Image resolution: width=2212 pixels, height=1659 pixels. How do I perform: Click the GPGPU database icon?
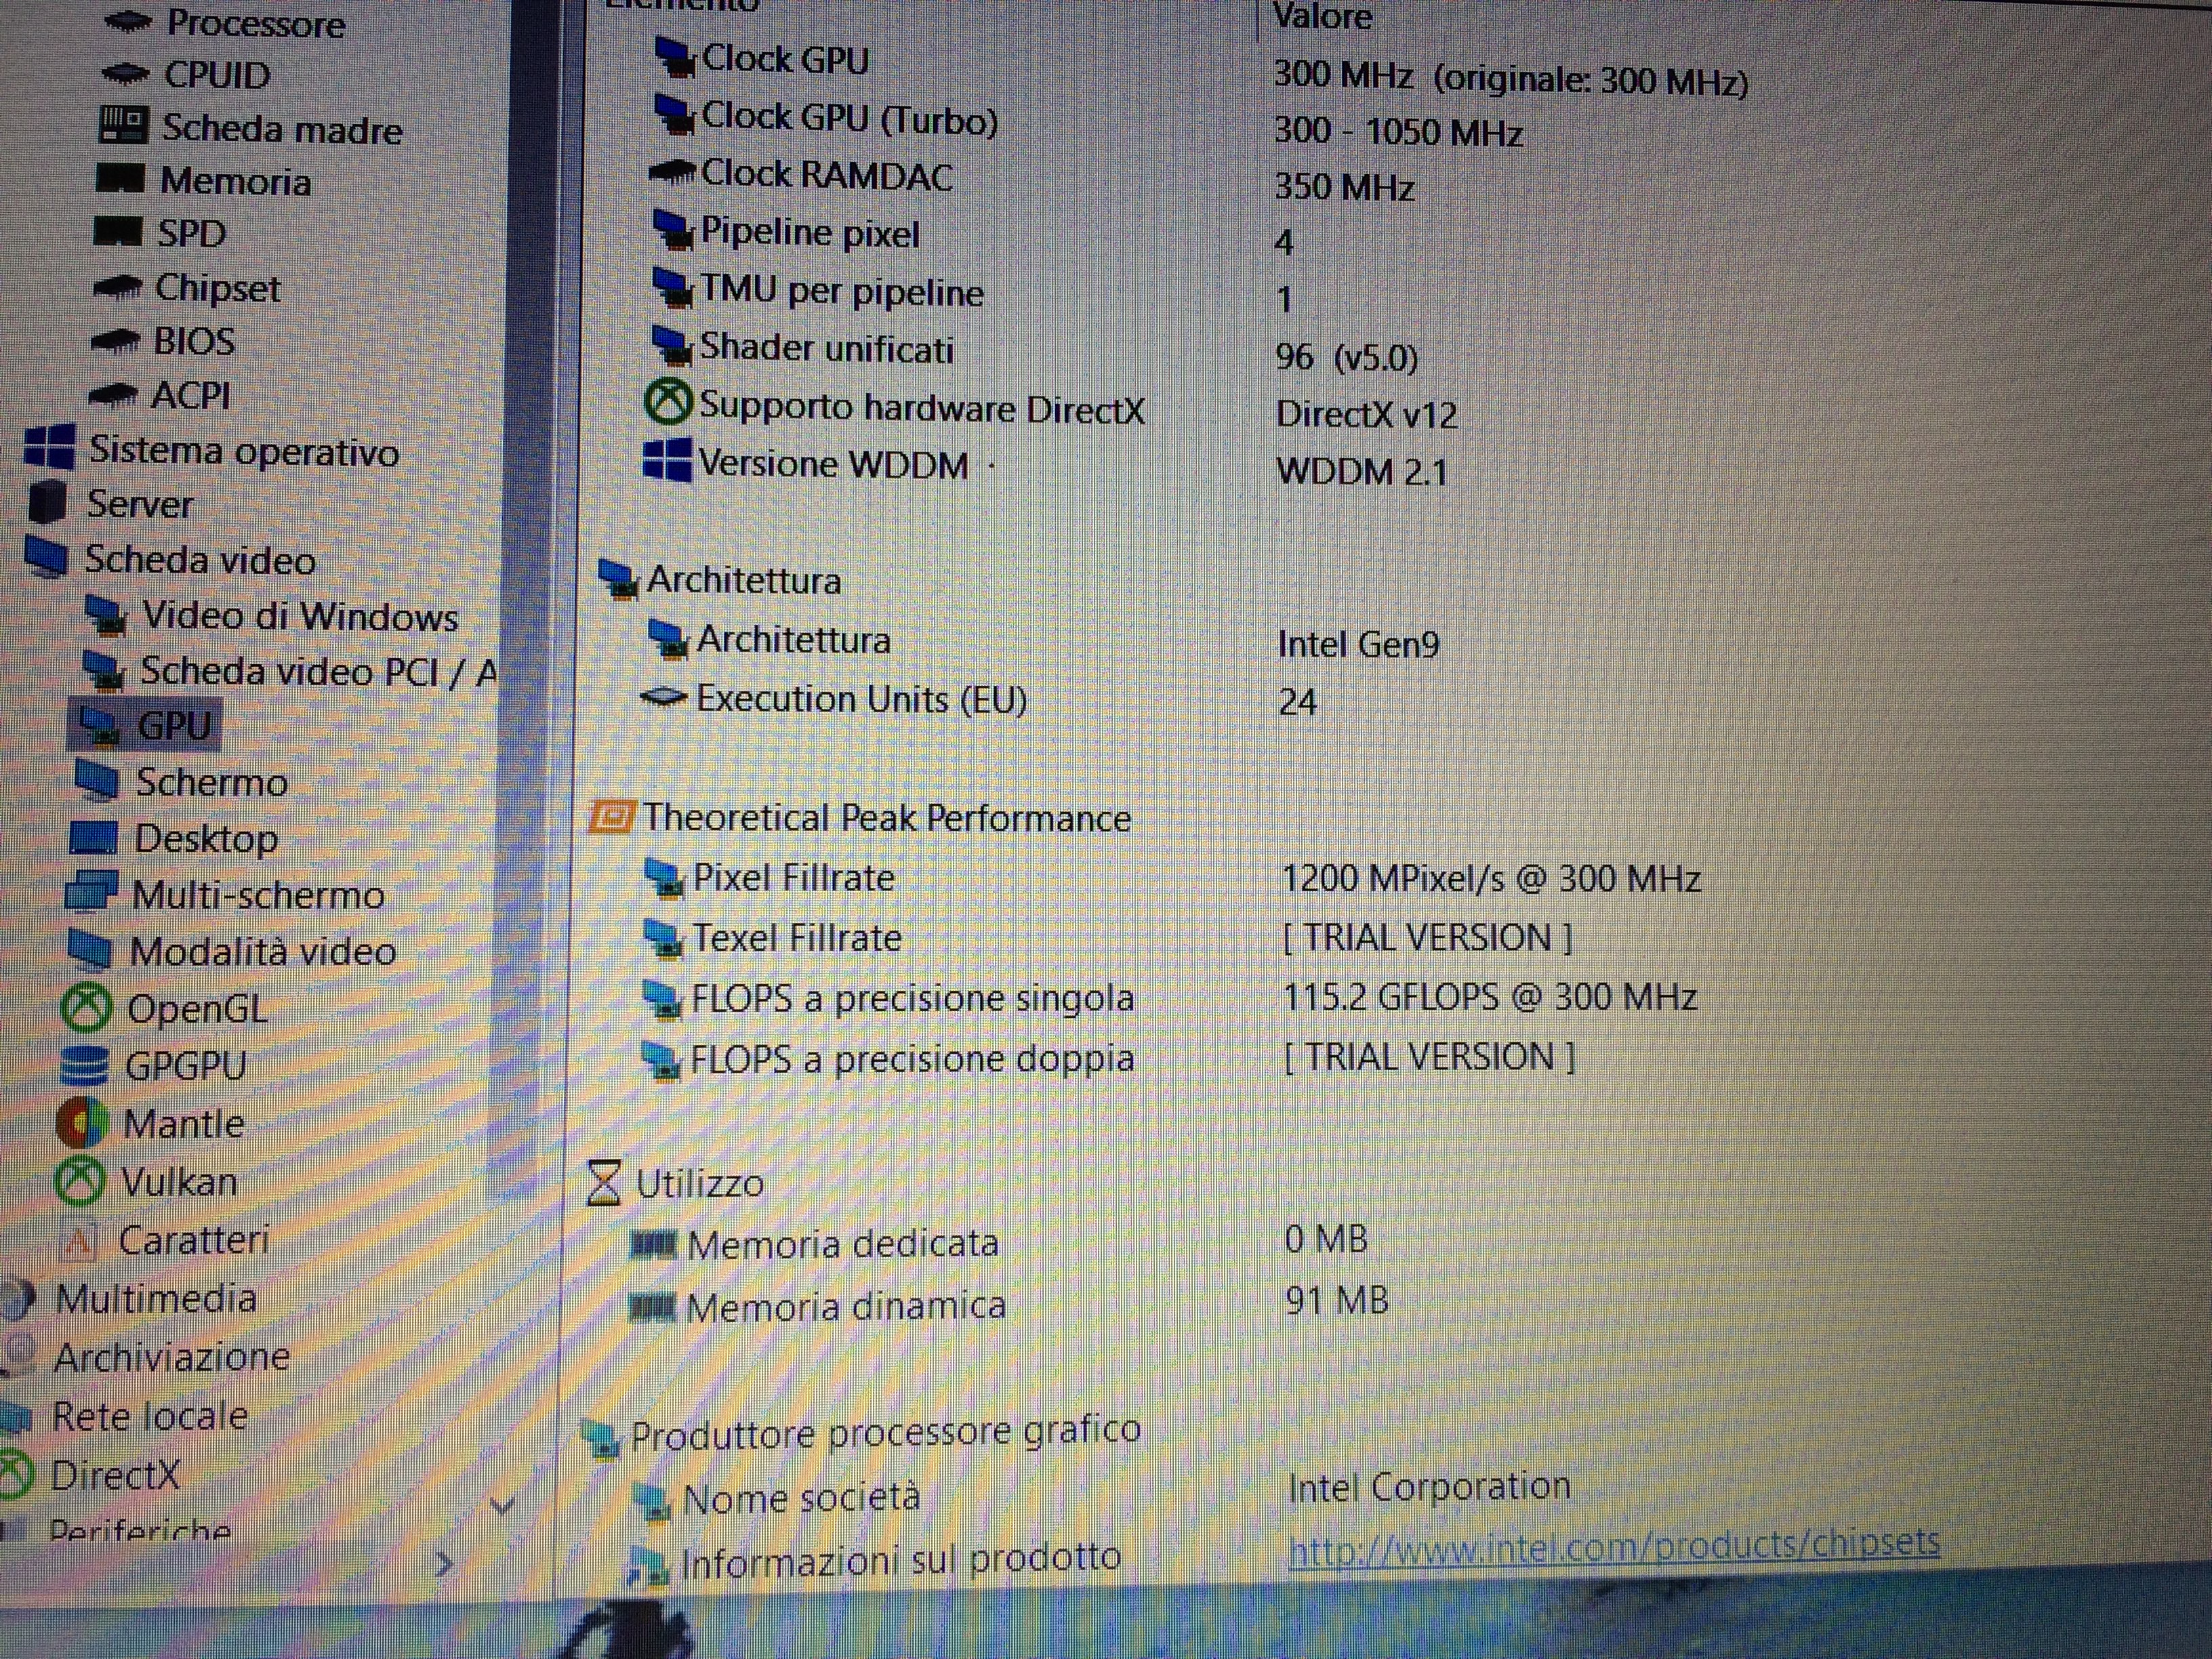[84, 1065]
